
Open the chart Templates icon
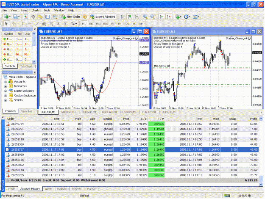tap(195, 17)
